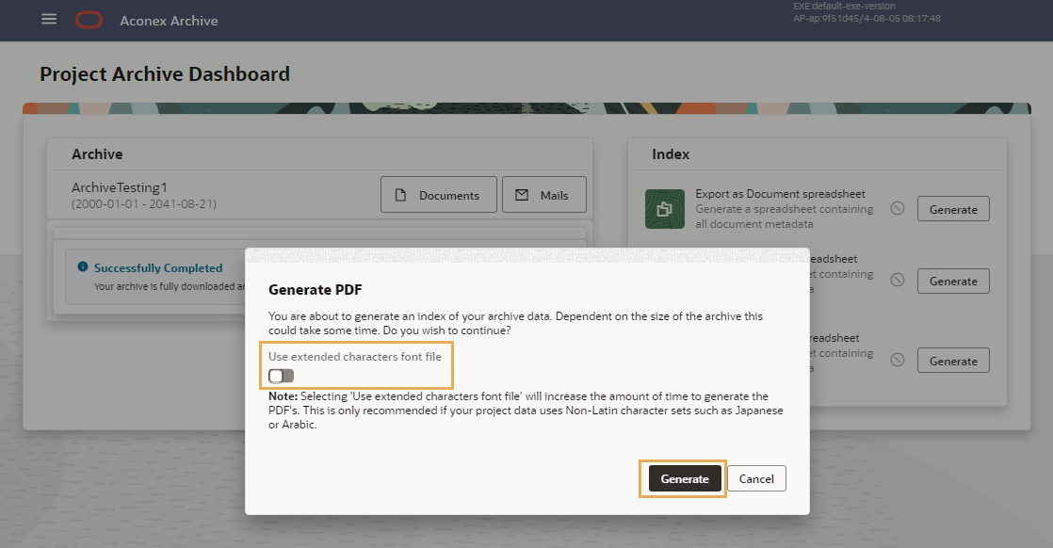
Task: Generate the Document spreadsheet export
Action: (x=953, y=209)
